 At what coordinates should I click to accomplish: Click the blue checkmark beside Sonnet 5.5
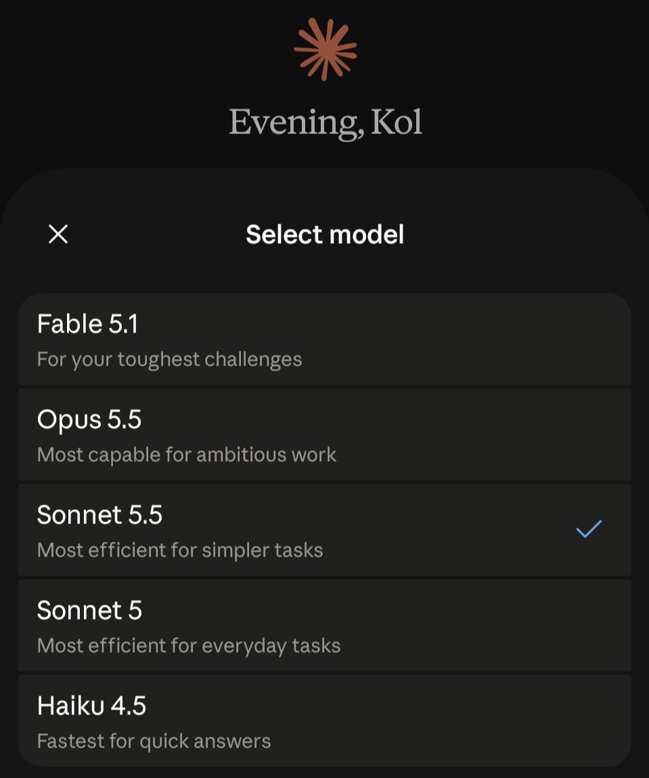click(x=589, y=529)
